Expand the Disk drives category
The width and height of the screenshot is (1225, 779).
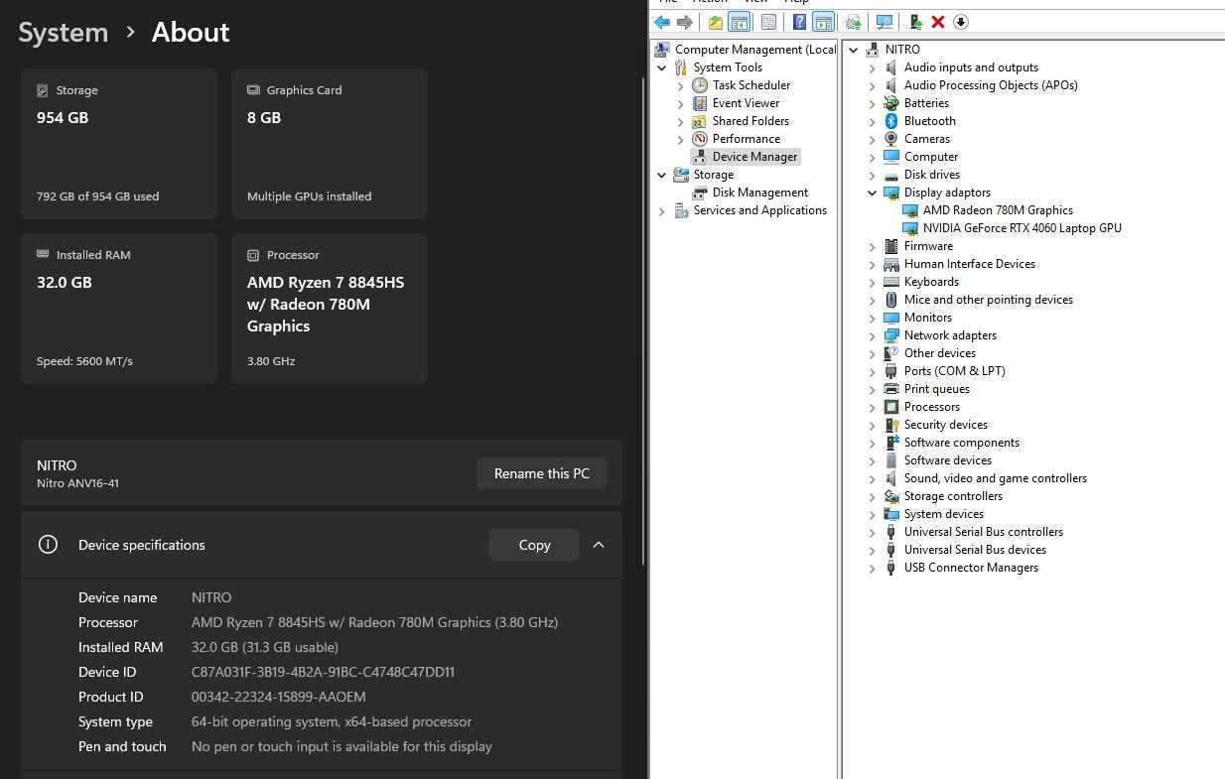[x=872, y=175]
